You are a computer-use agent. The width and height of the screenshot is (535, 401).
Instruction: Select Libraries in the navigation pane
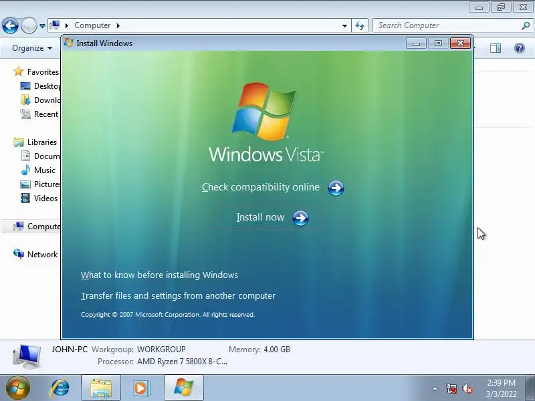click(x=42, y=142)
